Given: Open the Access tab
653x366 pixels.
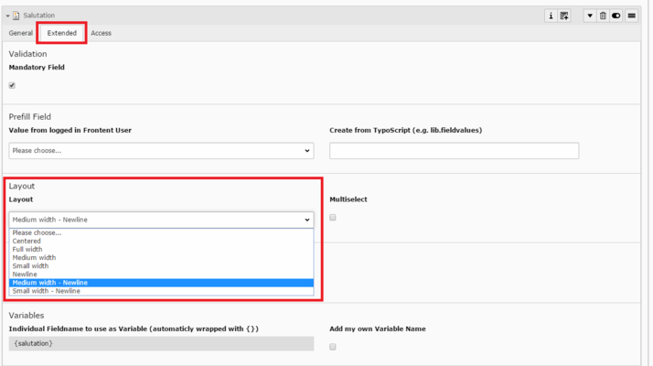Looking at the screenshot, I should coord(101,33).
